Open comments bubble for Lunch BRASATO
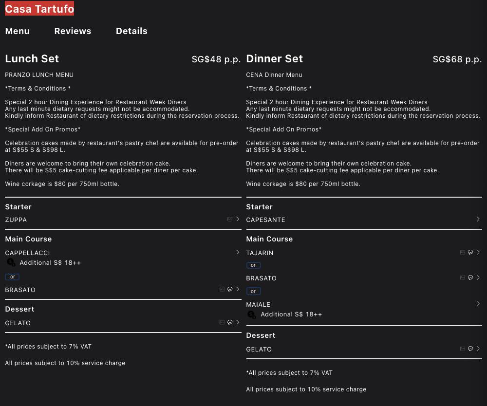Screen dimensions: 487x406 [x=230, y=289]
